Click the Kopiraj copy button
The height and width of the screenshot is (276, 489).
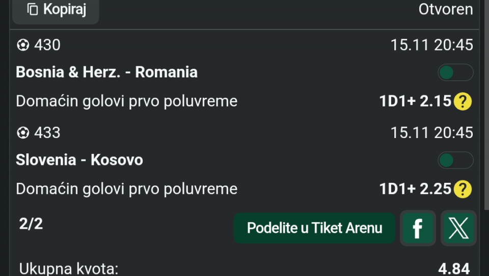click(56, 10)
